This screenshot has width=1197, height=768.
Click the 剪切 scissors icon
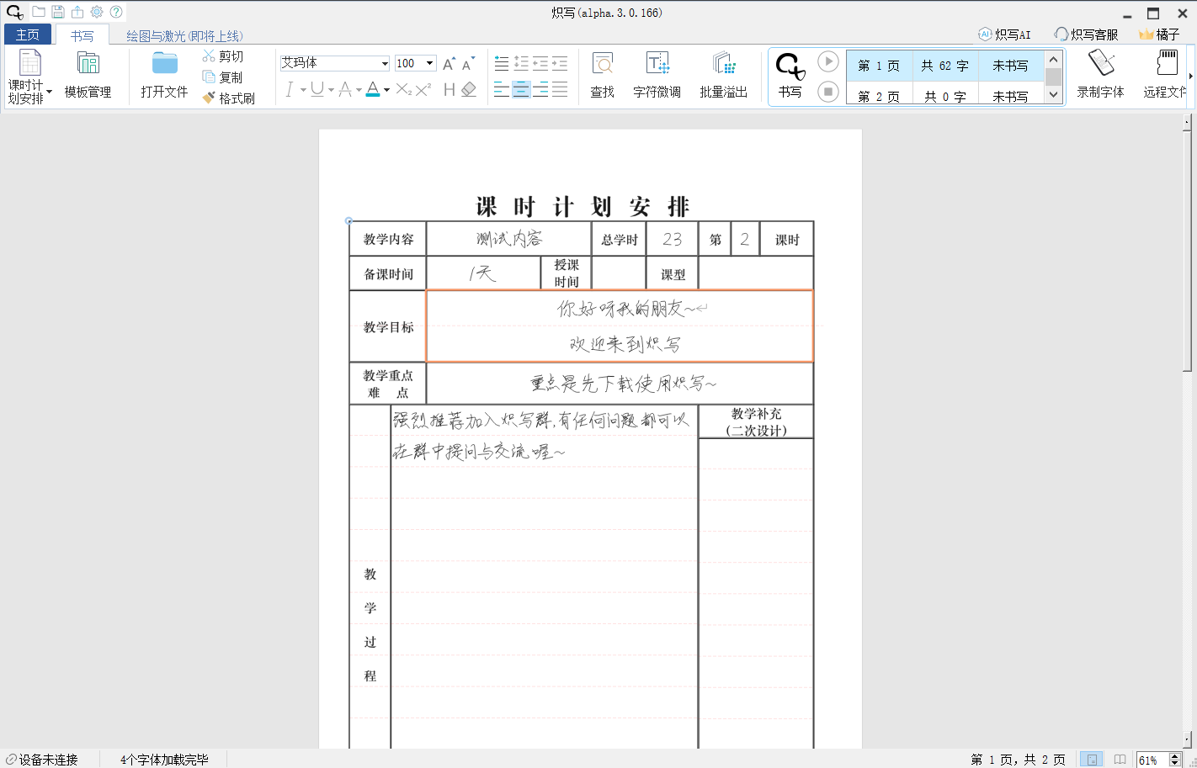tap(209, 56)
